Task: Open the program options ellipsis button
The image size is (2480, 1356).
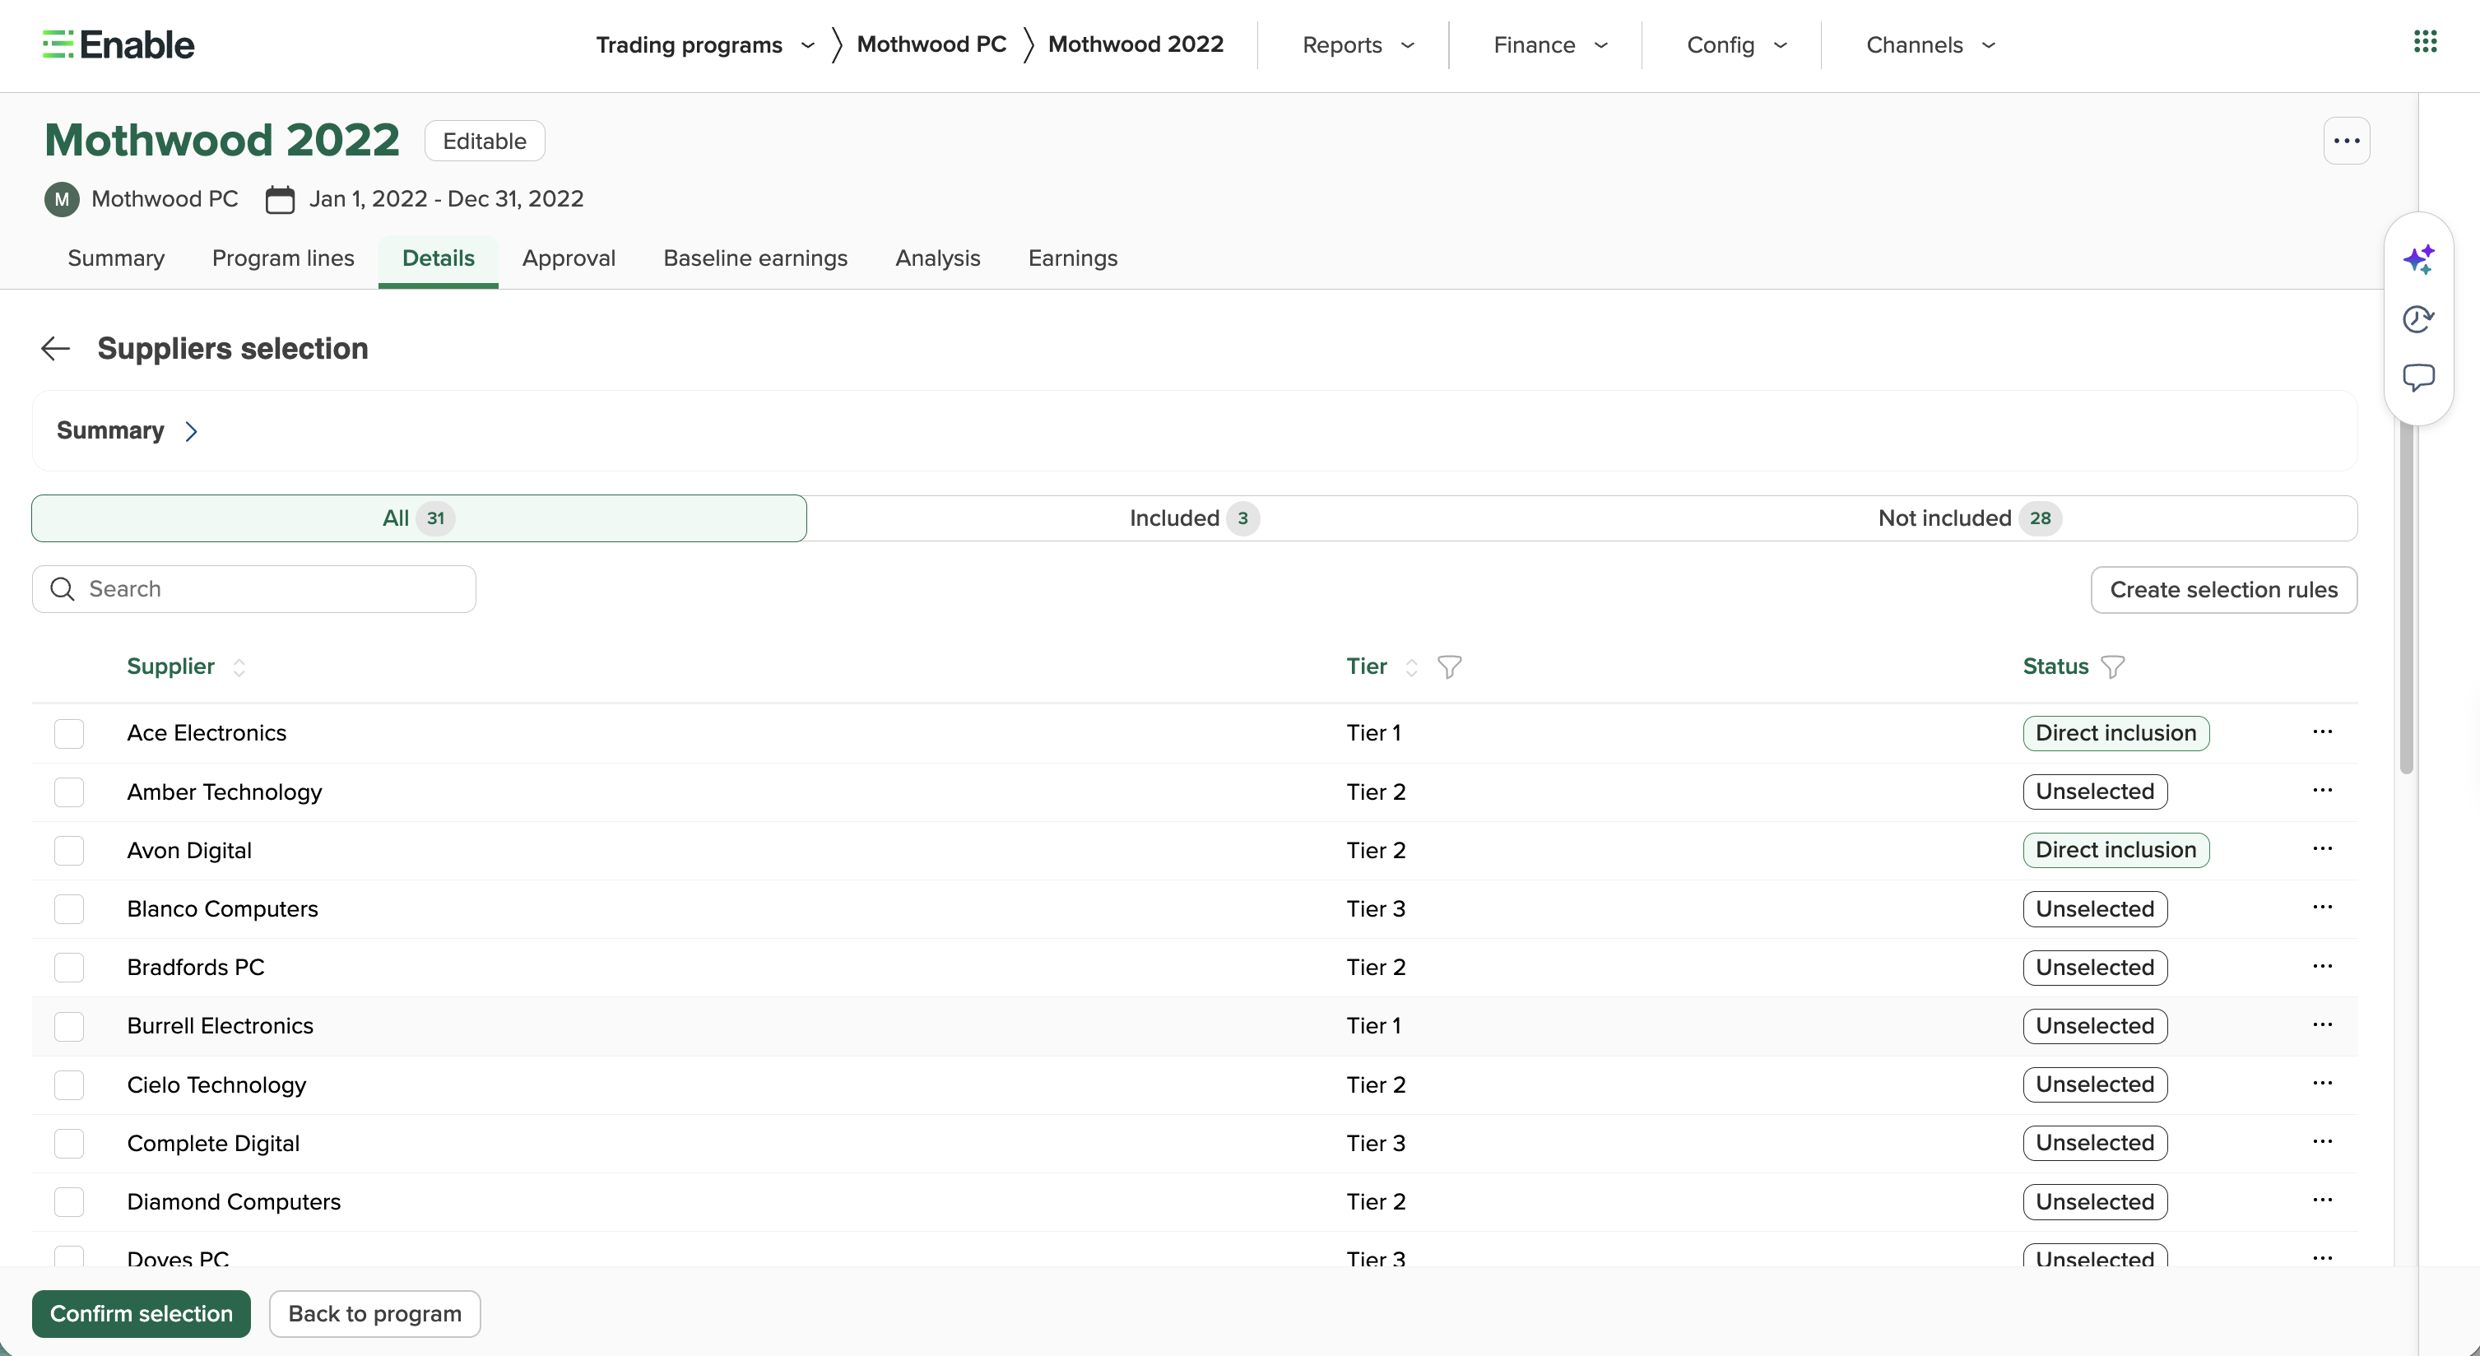Action: (2346, 141)
